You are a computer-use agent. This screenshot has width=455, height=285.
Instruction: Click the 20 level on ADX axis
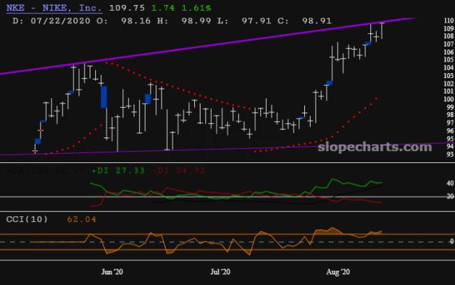pyautogui.click(x=449, y=197)
